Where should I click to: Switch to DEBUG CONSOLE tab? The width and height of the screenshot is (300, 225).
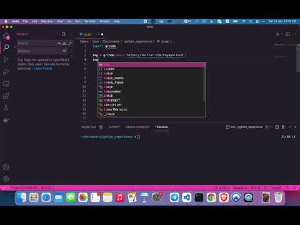(137, 127)
